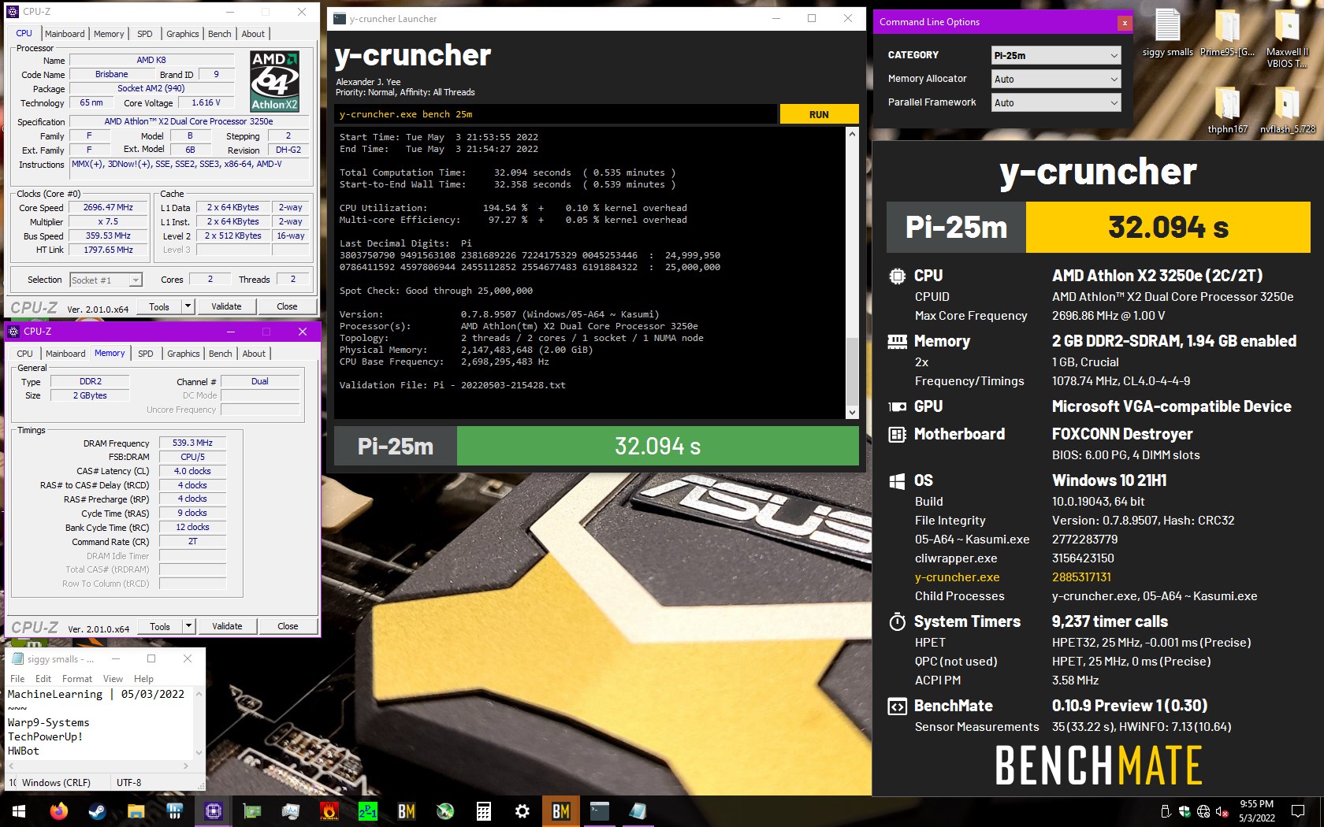1324x827 pixels.
Task: Click scroll-down arrow in y-cruncher output
Action: [x=852, y=412]
